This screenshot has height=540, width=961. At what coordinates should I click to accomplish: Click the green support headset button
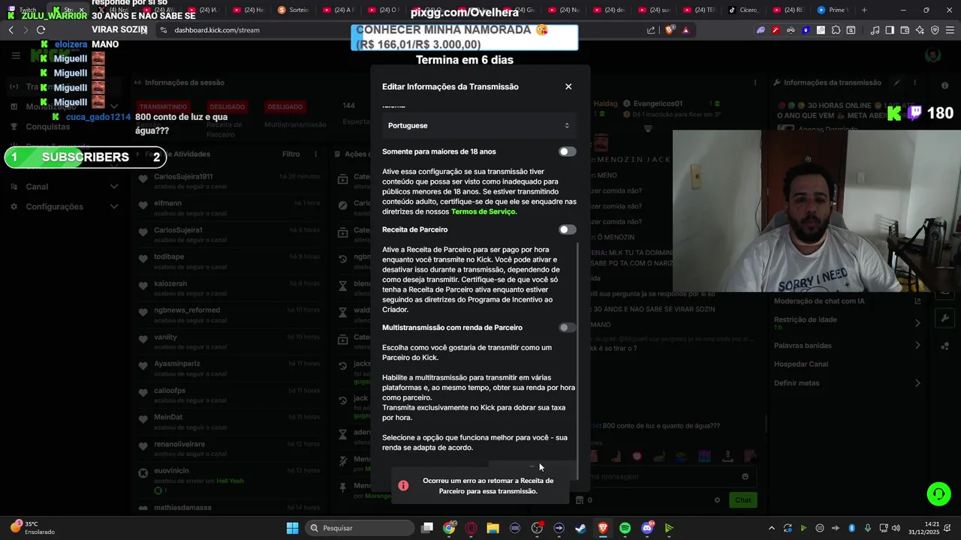938,494
